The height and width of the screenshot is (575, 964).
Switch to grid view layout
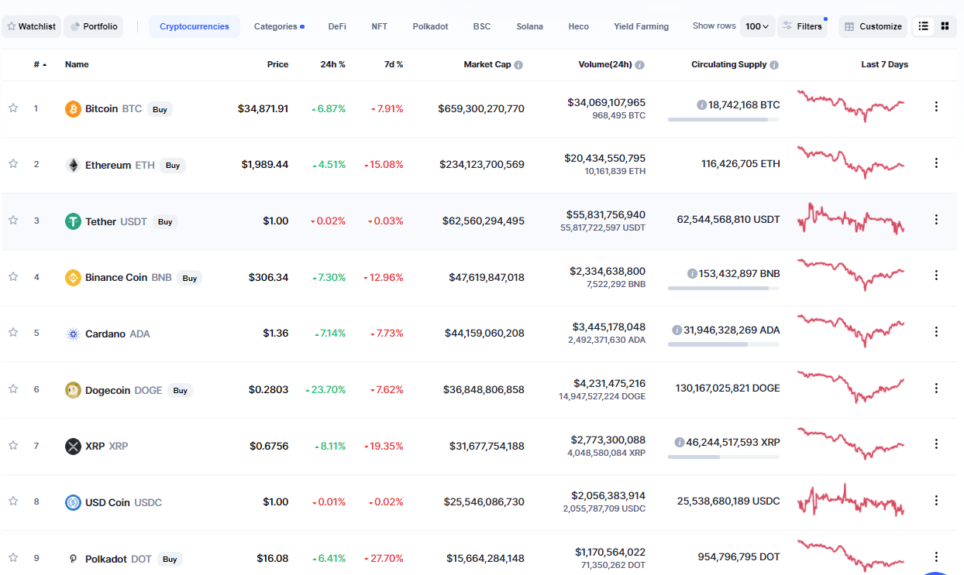(945, 26)
